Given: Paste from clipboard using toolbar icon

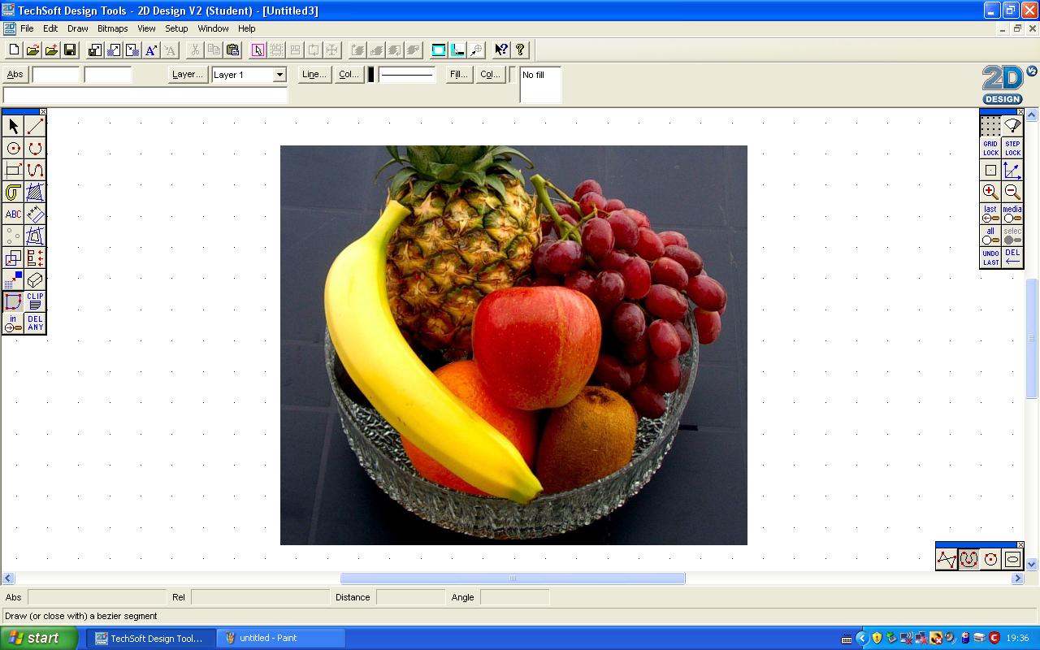Looking at the screenshot, I should point(232,50).
